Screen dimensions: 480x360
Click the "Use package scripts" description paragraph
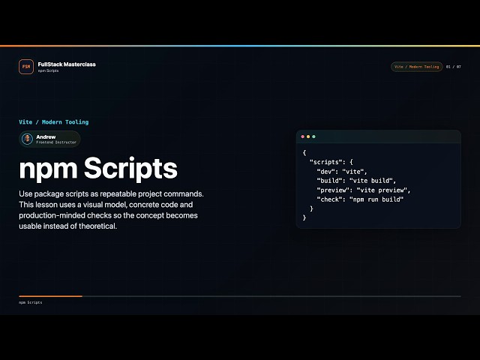click(x=112, y=210)
